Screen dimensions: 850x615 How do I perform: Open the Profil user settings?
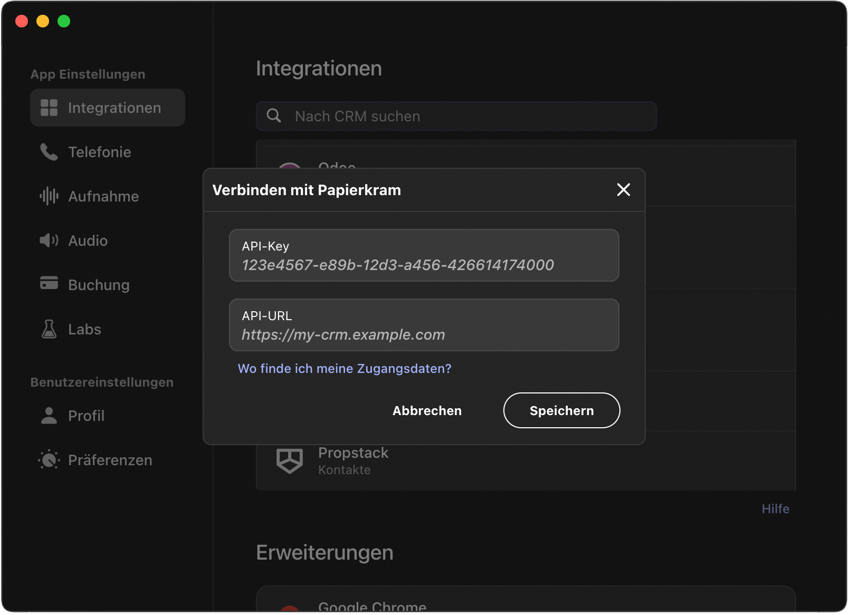108,416
